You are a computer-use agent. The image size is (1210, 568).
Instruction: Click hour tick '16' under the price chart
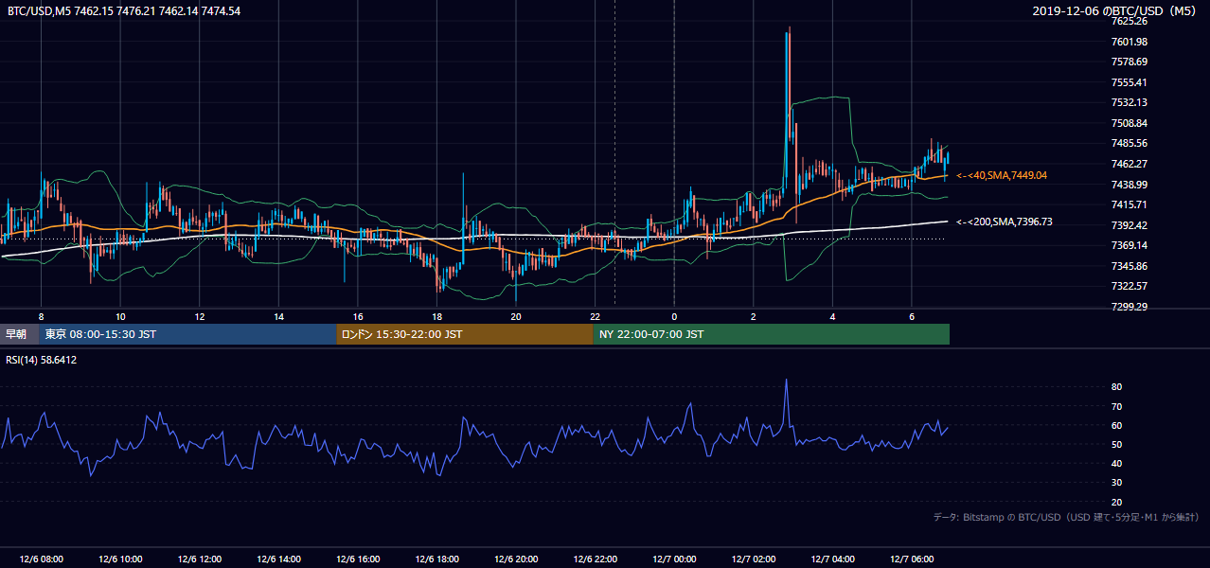pos(358,316)
